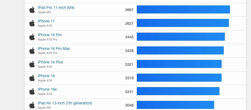
Task: Click the Apple logo beside iPhone 16
Action: coord(32,78)
